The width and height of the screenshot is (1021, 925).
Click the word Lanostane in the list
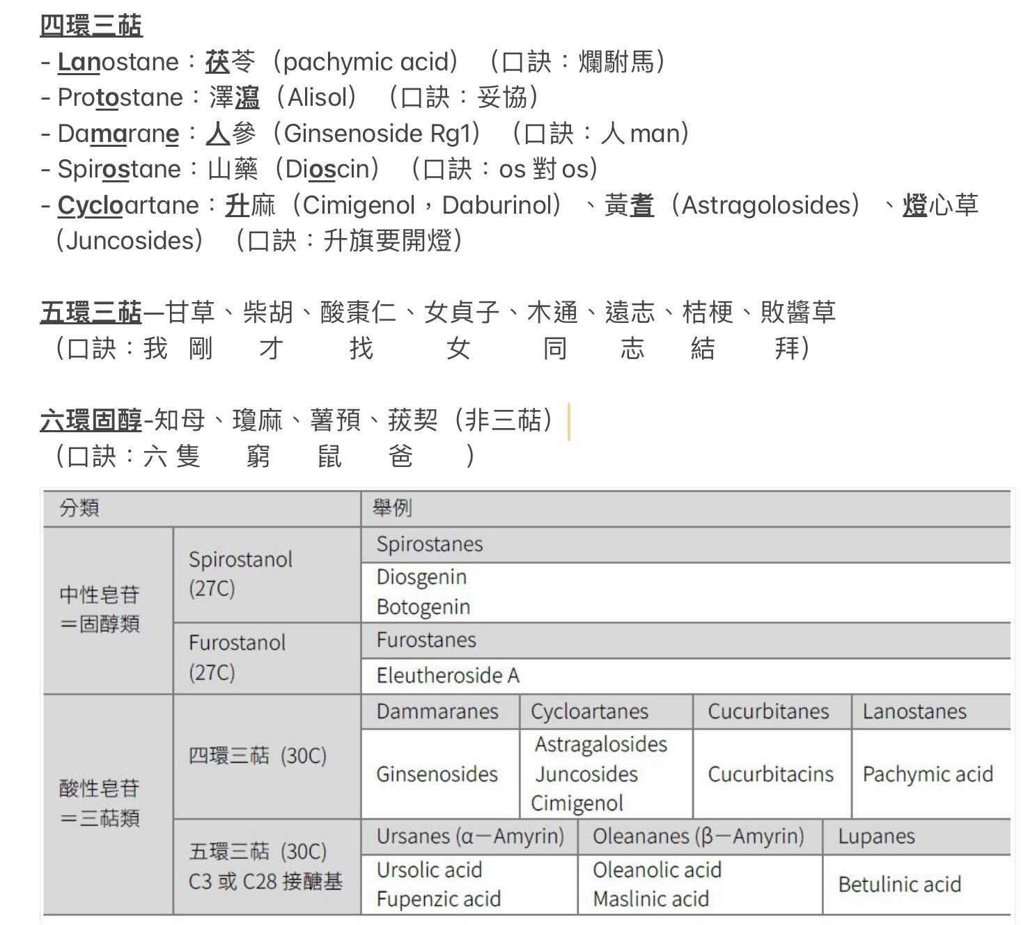[118, 62]
